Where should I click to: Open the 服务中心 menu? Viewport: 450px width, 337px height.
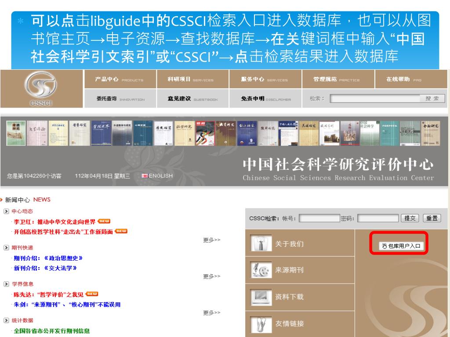point(265,79)
